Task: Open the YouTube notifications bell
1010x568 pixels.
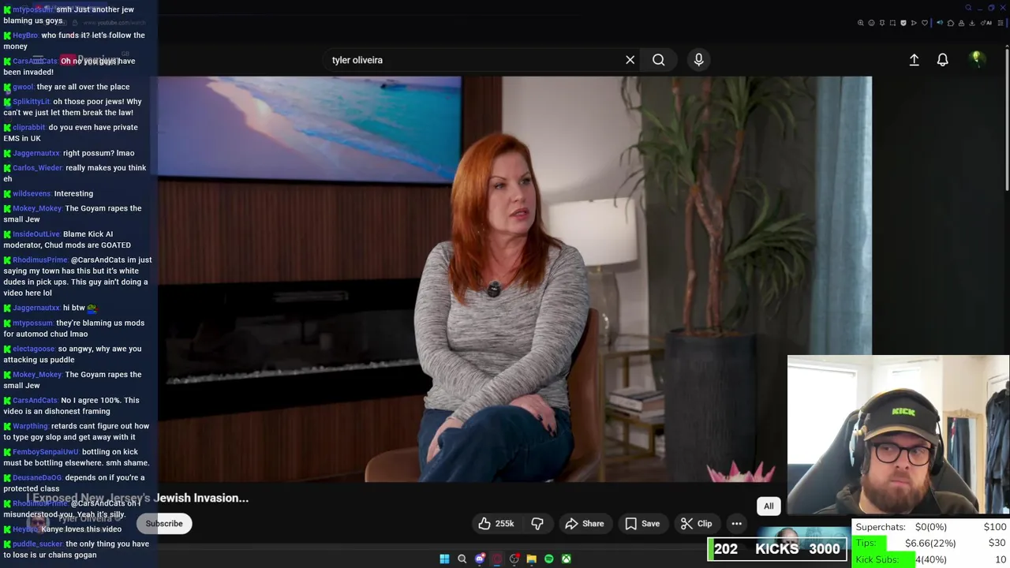Action: tap(942, 60)
